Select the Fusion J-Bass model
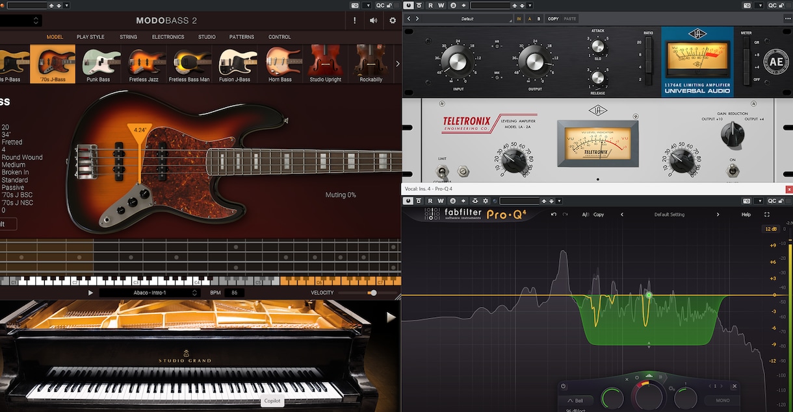The image size is (793, 412). pos(235,64)
